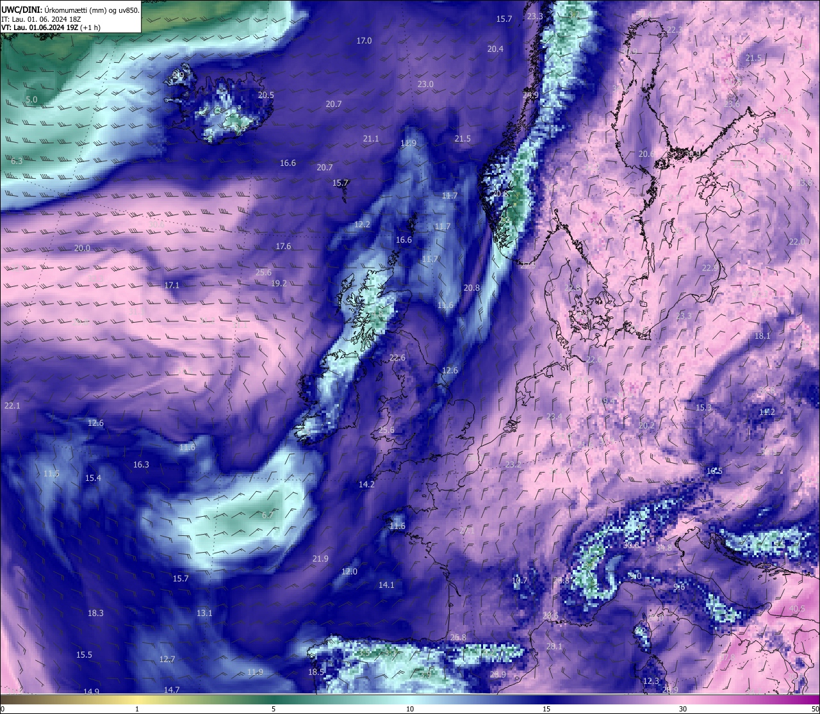This screenshot has width=820, height=714.
Task: Click the map value 19.2
Action: coord(279,283)
